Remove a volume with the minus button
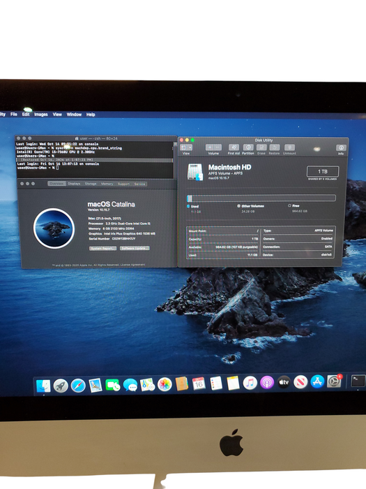This screenshot has height=489, width=366. (218, 147)
